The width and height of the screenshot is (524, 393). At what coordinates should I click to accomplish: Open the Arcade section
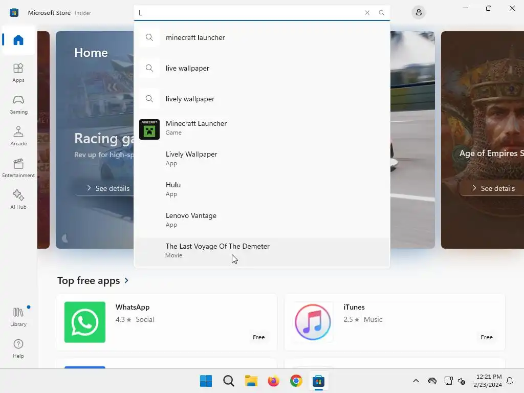pyautogui.click(x=18, y=136)
